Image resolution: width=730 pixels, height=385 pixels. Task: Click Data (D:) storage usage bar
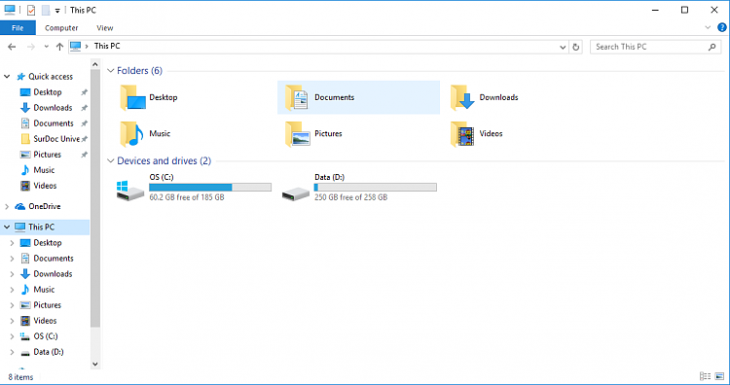376,187
